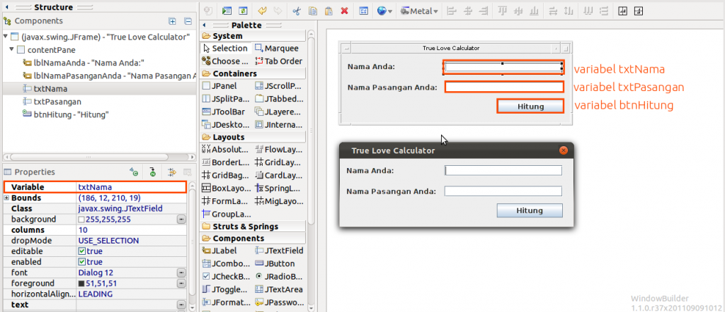Screen dimensions: 725x312
Task: Click the Variable txtNama property field
Action: tap(131, 187)
